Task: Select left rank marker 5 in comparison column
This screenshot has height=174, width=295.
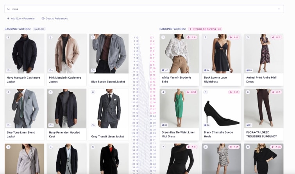Action: [x=137, y=51]
